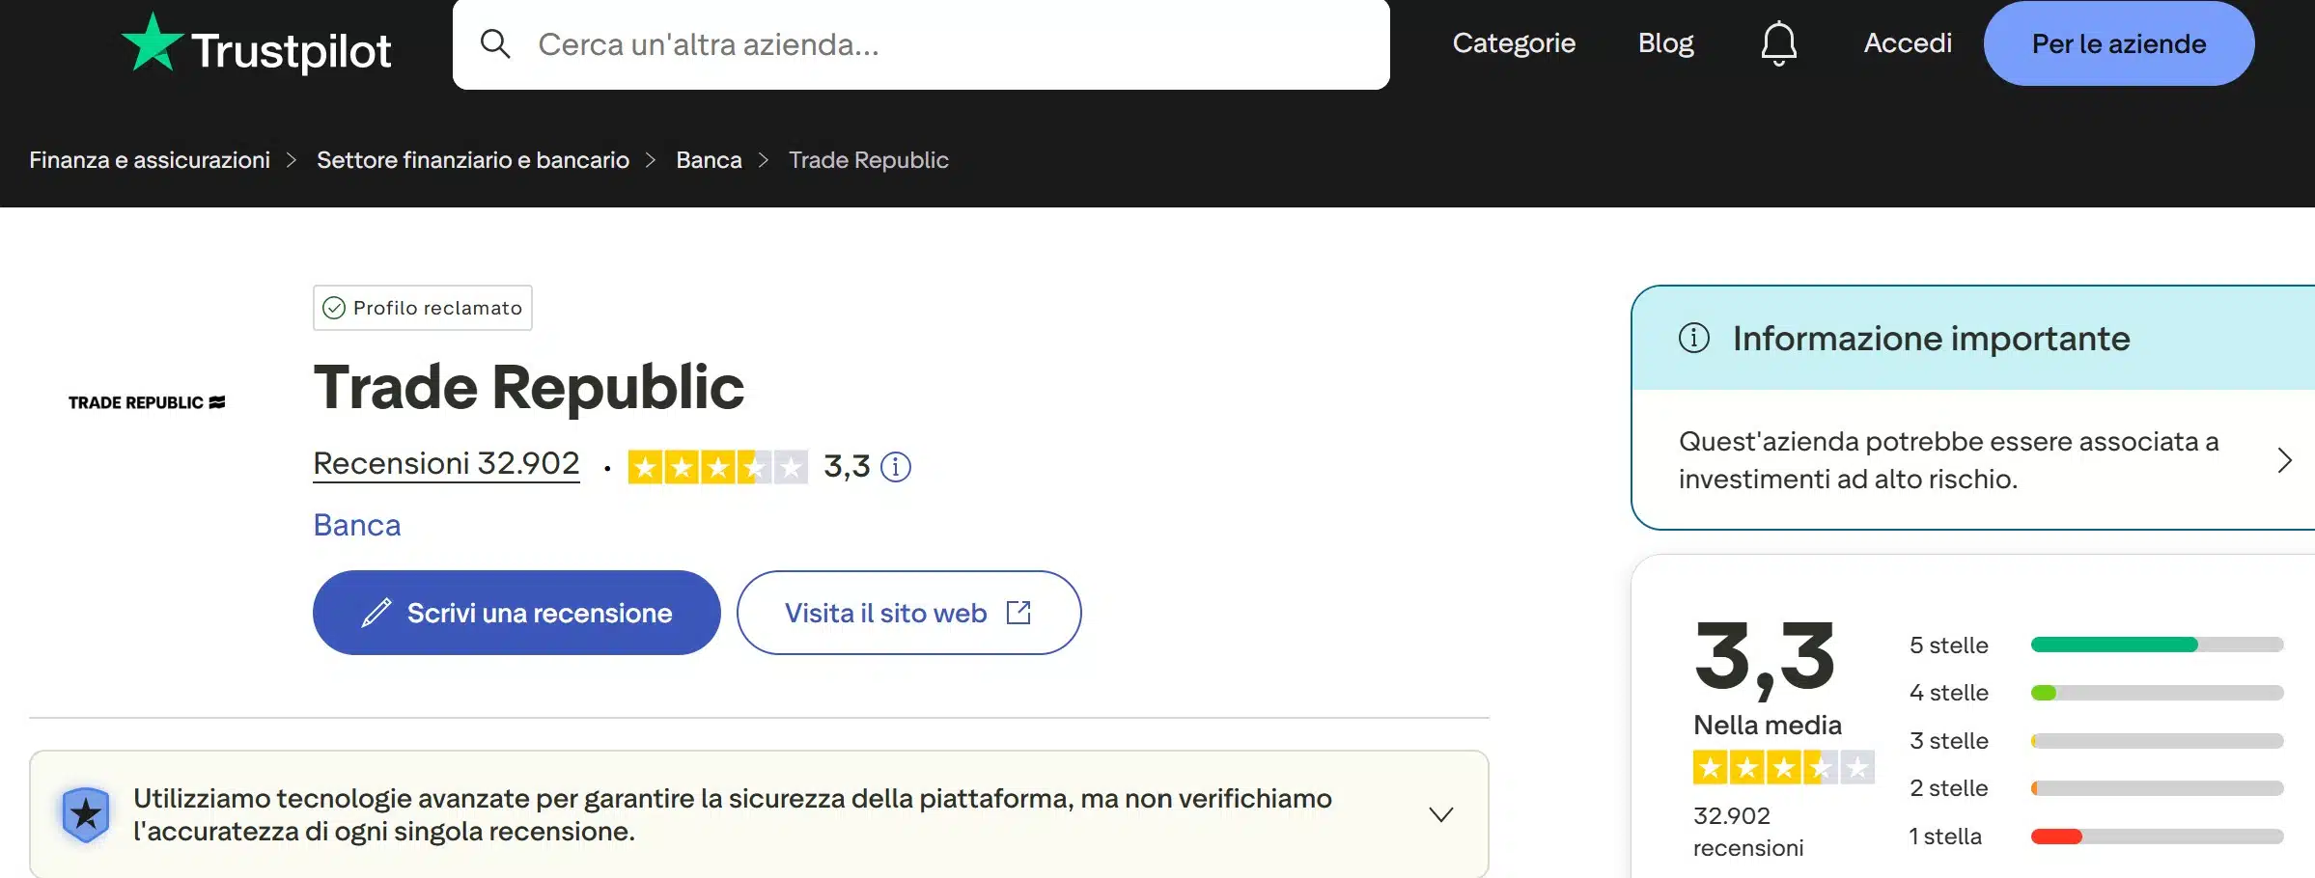Click the blue shield verification badge
Viewport: 2315px width, 878px height.
click(x=87, y=813)
